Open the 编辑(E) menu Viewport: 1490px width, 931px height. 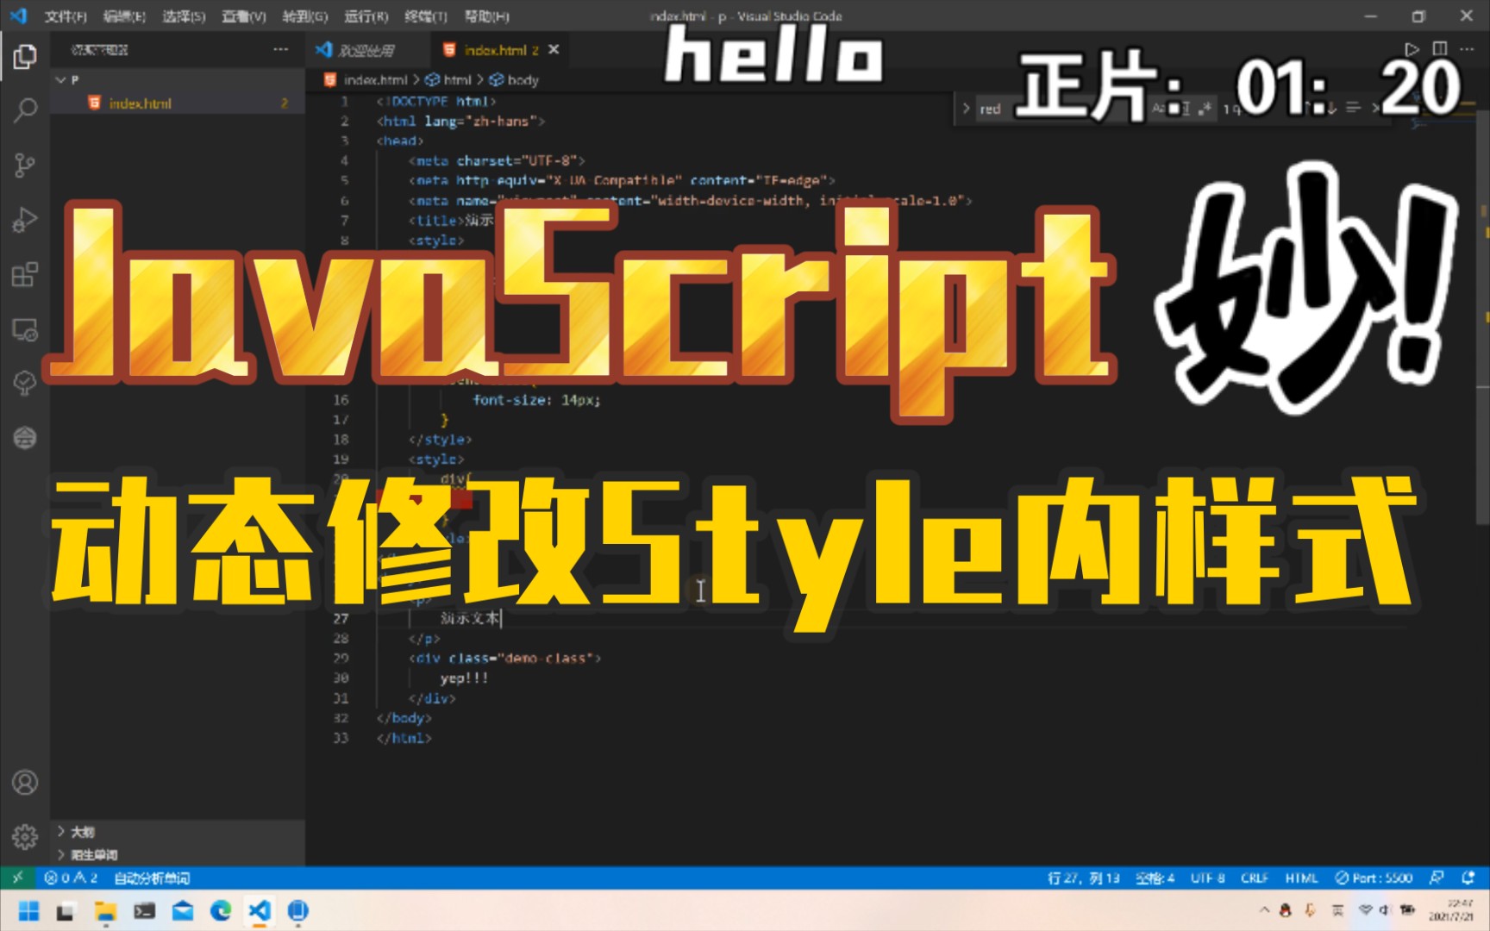124,16
